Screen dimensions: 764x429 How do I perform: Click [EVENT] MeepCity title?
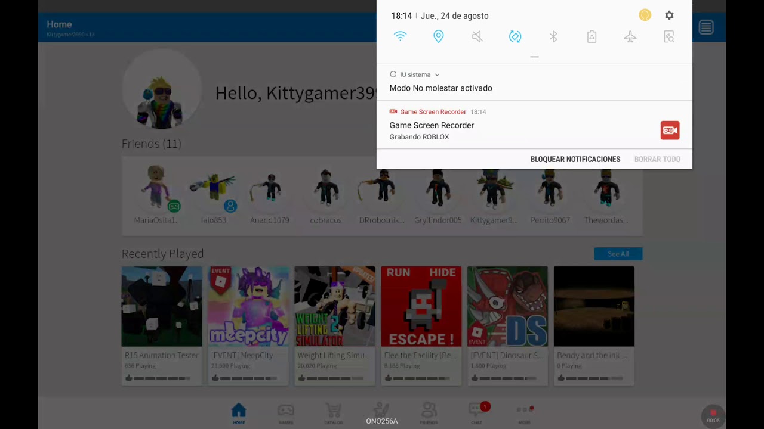tap(242, 355)
